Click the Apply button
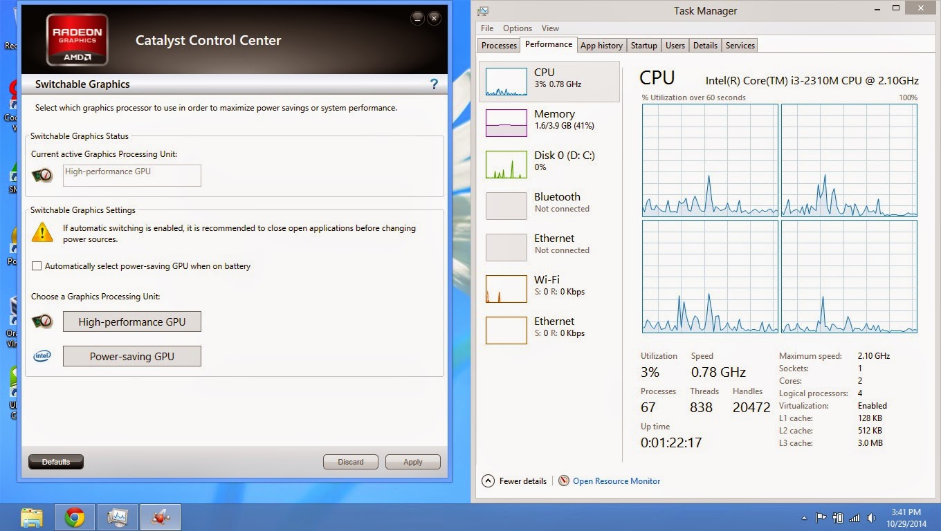This screenshot has width=941, height=531. (x=413, y=462)
